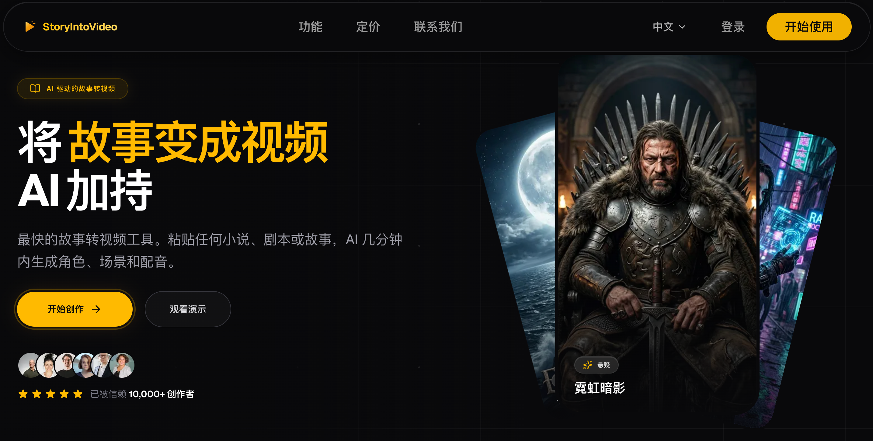873x441 pixels.
Task: Click the fifth gold rating star
Action: 78,394
